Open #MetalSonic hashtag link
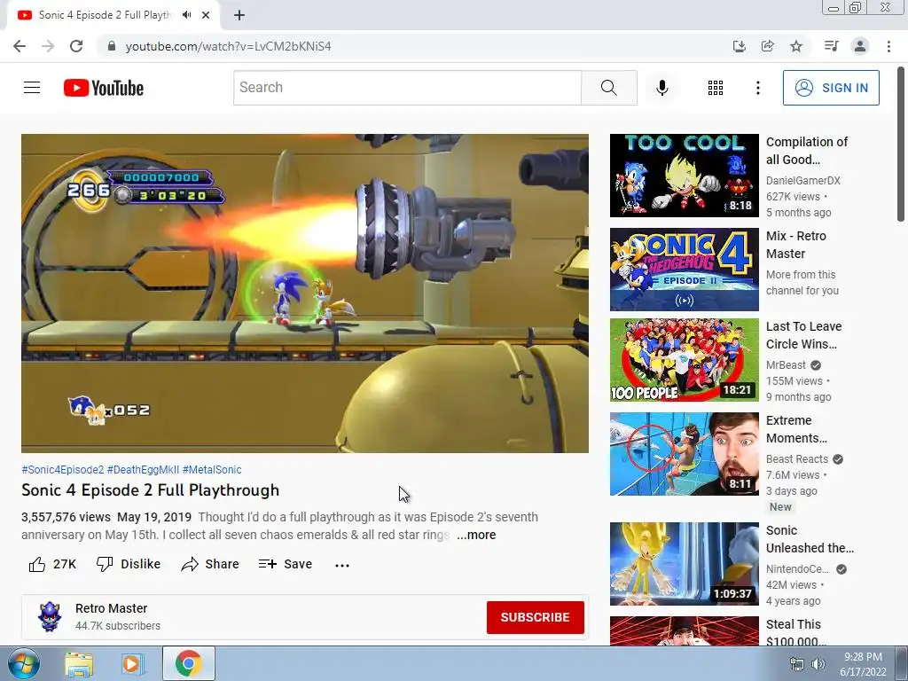908x681 pixels. (212, 470)
